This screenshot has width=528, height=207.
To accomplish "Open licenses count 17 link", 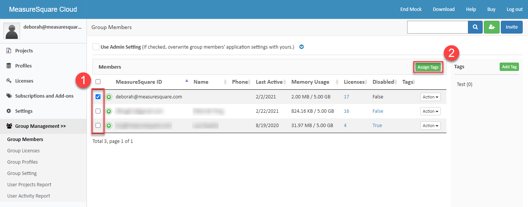I will [x=346, y=97].
